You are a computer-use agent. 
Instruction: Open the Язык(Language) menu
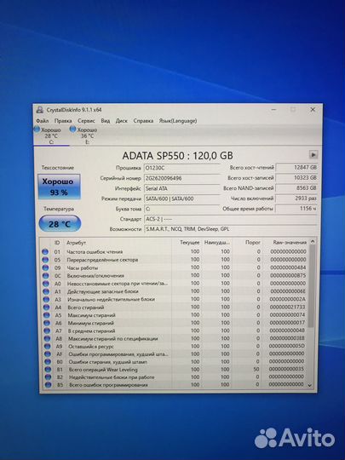tap(178, 121)
